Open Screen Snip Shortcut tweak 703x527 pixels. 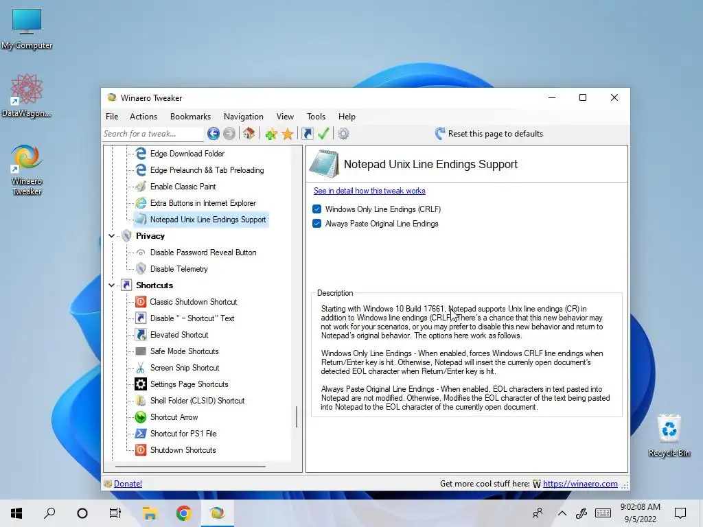click(185, 368)
